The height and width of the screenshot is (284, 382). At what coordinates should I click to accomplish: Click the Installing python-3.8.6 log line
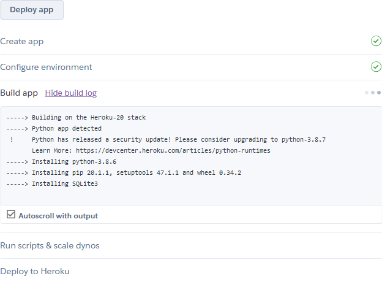click(x=74, y=161)
